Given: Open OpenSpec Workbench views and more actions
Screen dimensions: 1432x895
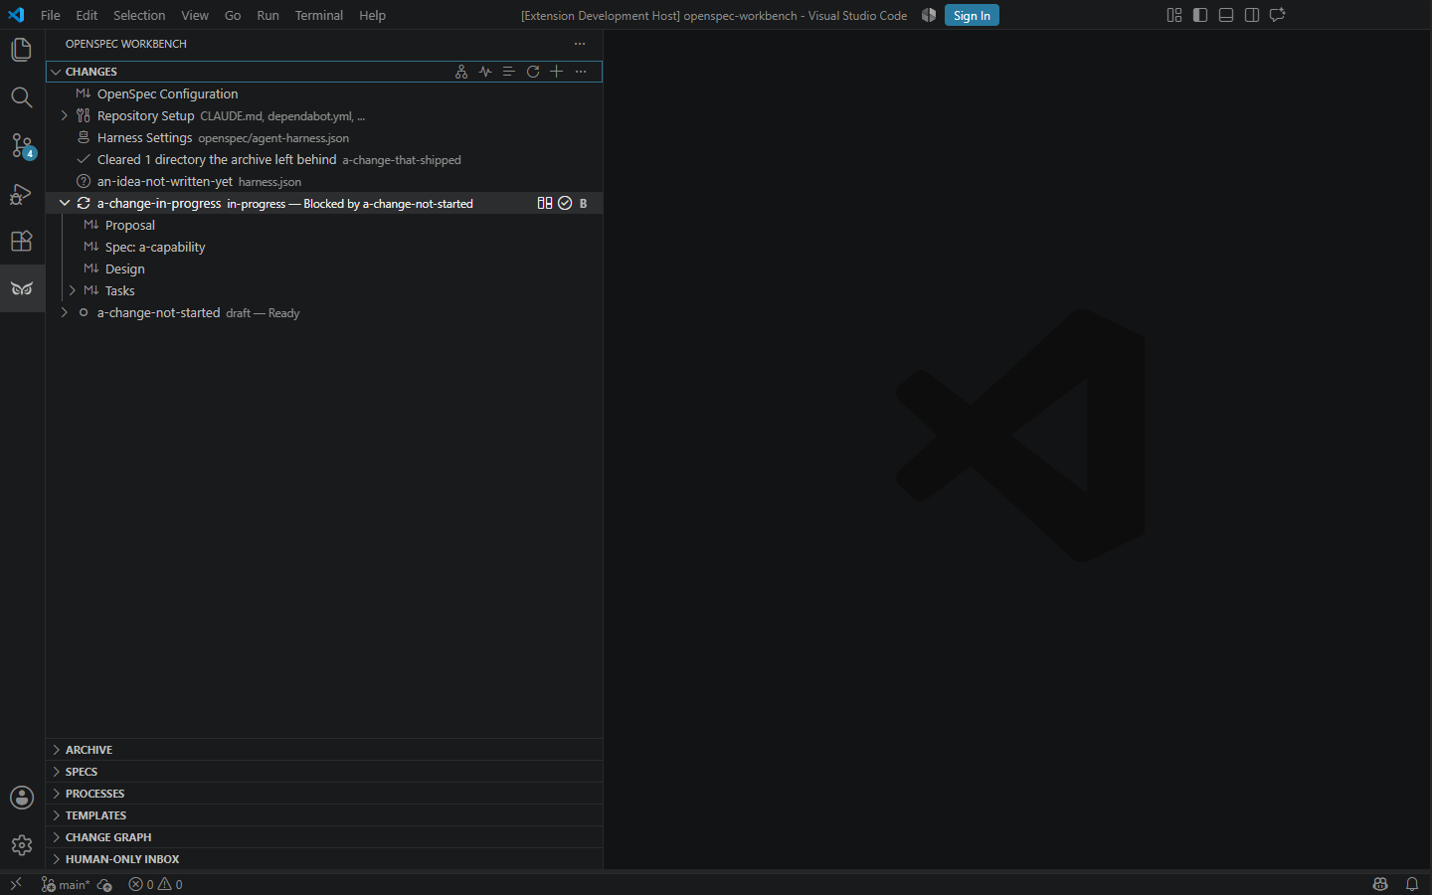Looking at the screenshot, I should tap(580, 44).
